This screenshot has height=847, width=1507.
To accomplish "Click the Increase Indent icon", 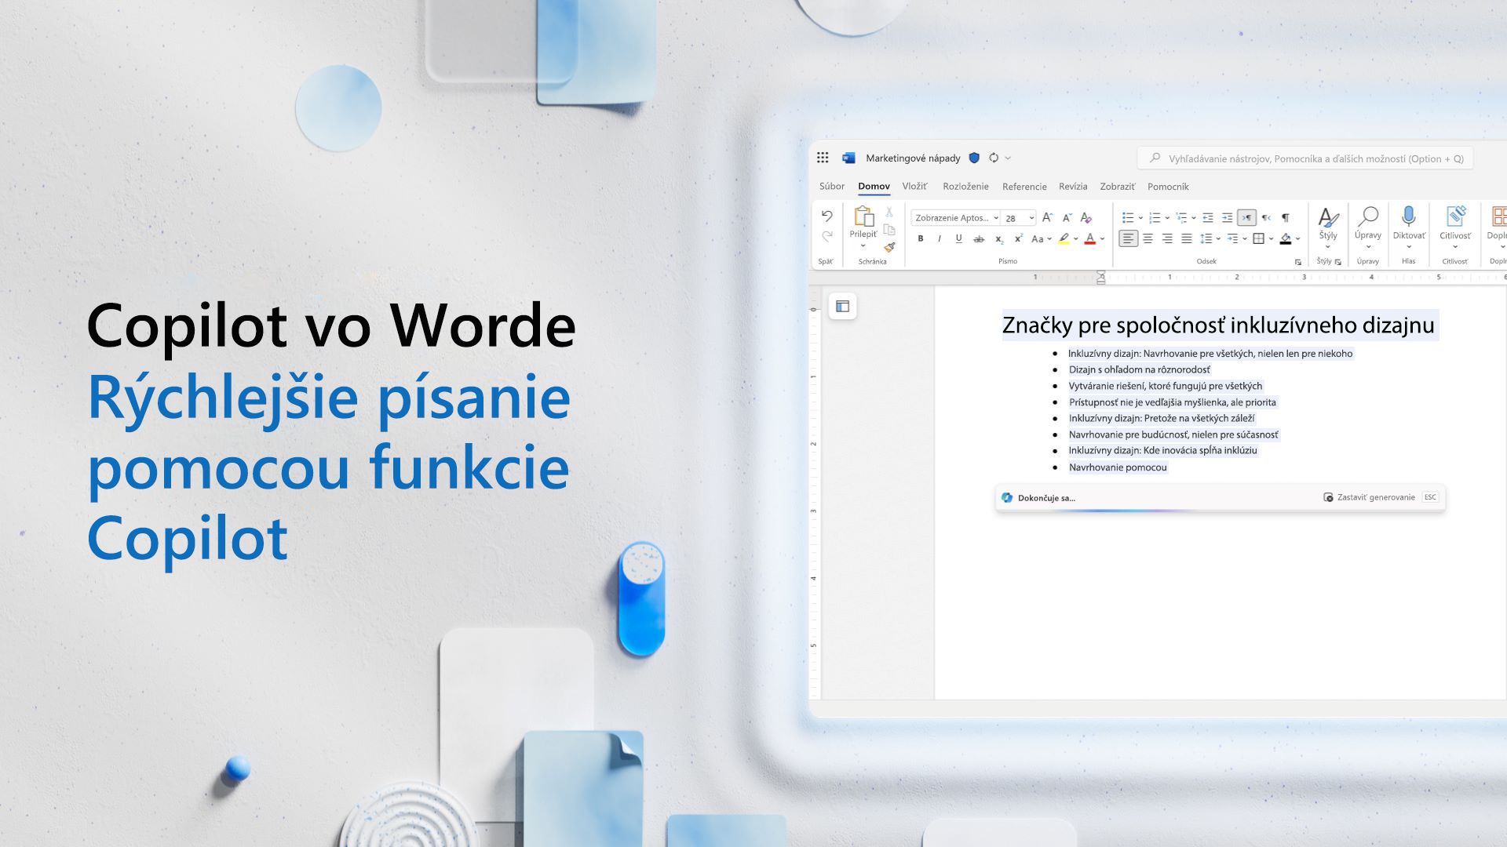I will tap(1227, 217).
